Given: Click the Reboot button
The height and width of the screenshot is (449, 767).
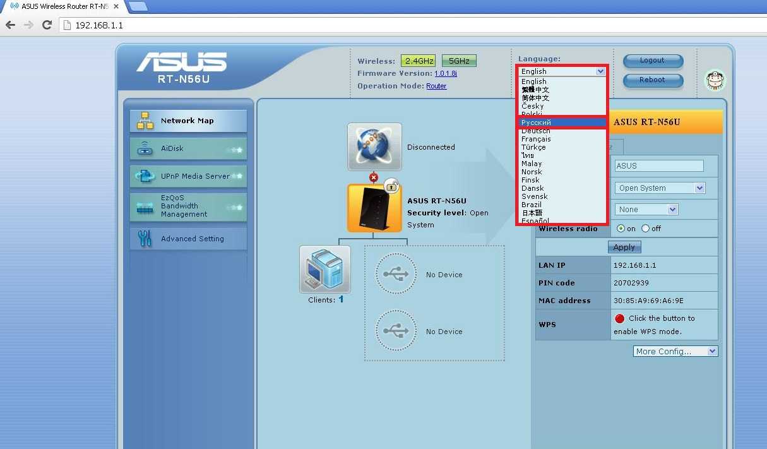Looking at the screenshot, I should pyautogui.click(x=653, y=80).
